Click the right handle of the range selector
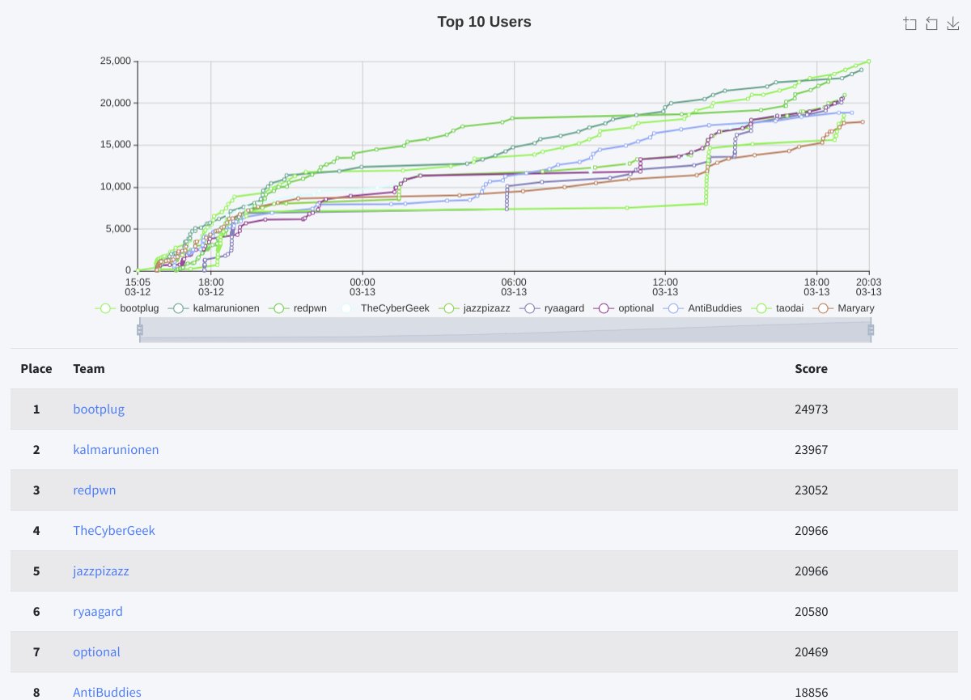 pos(871,329)
